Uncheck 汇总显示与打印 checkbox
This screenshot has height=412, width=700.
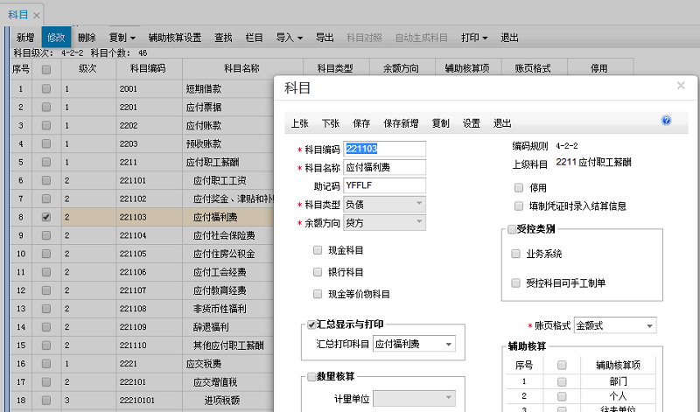[311, 325]
